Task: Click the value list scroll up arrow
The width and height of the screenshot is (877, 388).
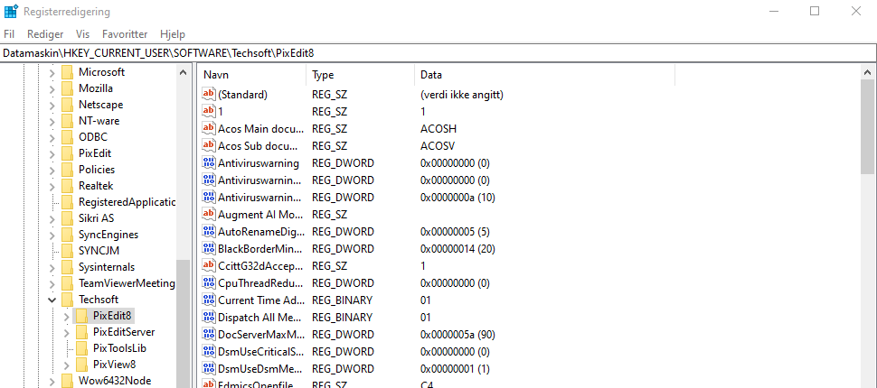Action: pos(867,72)
